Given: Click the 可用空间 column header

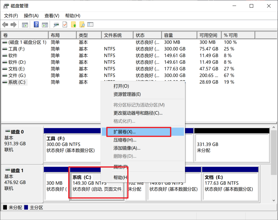Looking at the screenshot, I should 208,35.
